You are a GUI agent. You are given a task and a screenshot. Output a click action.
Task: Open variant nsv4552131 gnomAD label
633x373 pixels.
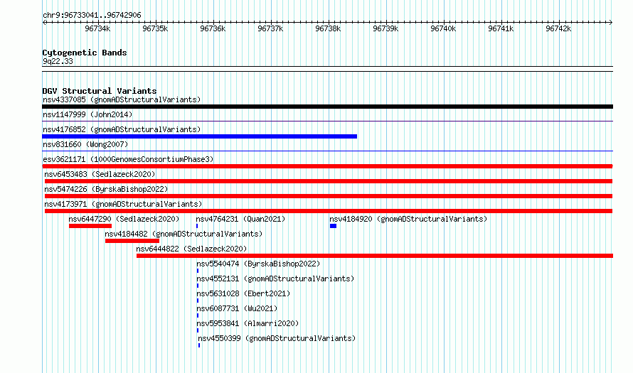[x=275, y=279]
